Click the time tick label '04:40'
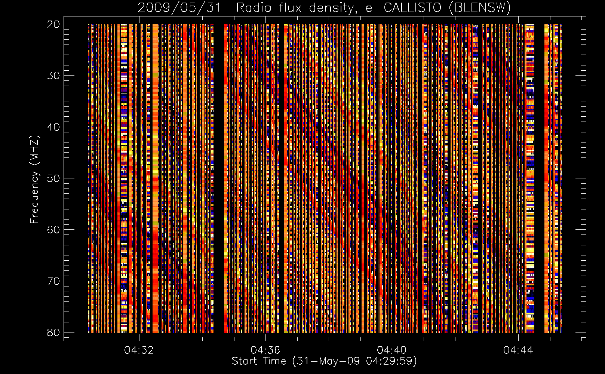The height and width of the screenshot is (374, 605). [392, 350]
